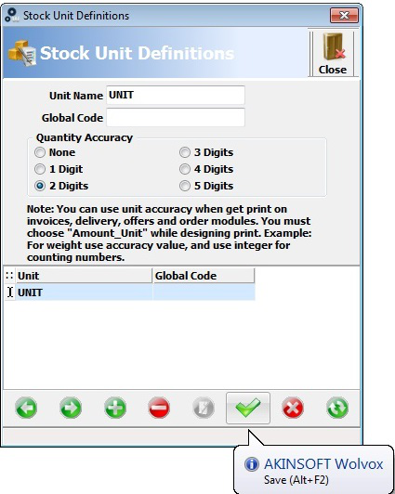Add new unit with green plus icon
Image resolution: width=395 pixels, height=494 pixels.
pyautogui.click(x=115, y=408)
